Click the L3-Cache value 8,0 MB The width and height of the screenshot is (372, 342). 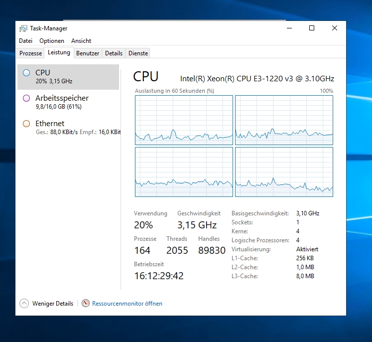(305, 276)
